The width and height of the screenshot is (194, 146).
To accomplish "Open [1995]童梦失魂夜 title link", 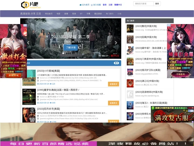I will pyautogui.click(x=58, y=90).
